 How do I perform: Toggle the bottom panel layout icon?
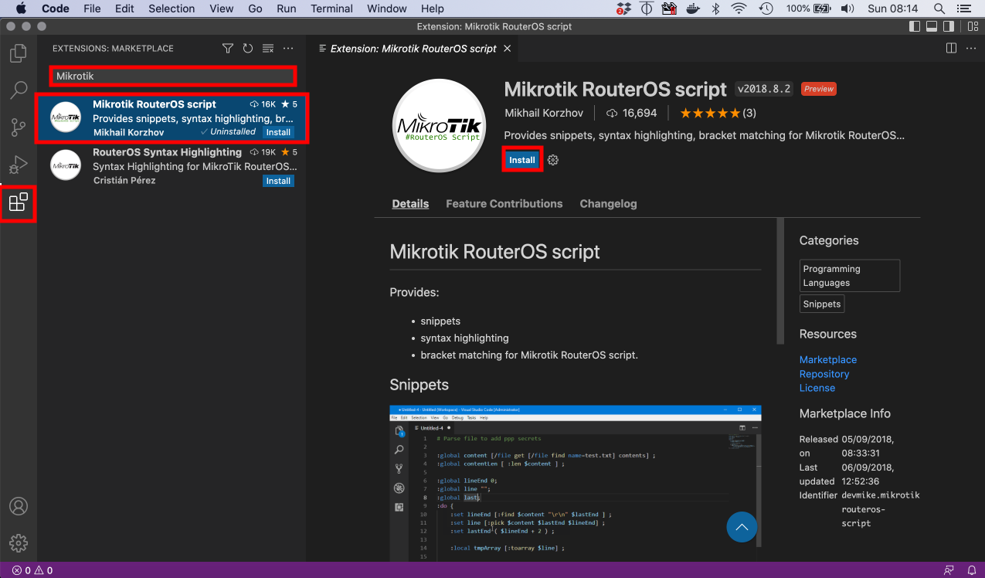coord(932,26)
